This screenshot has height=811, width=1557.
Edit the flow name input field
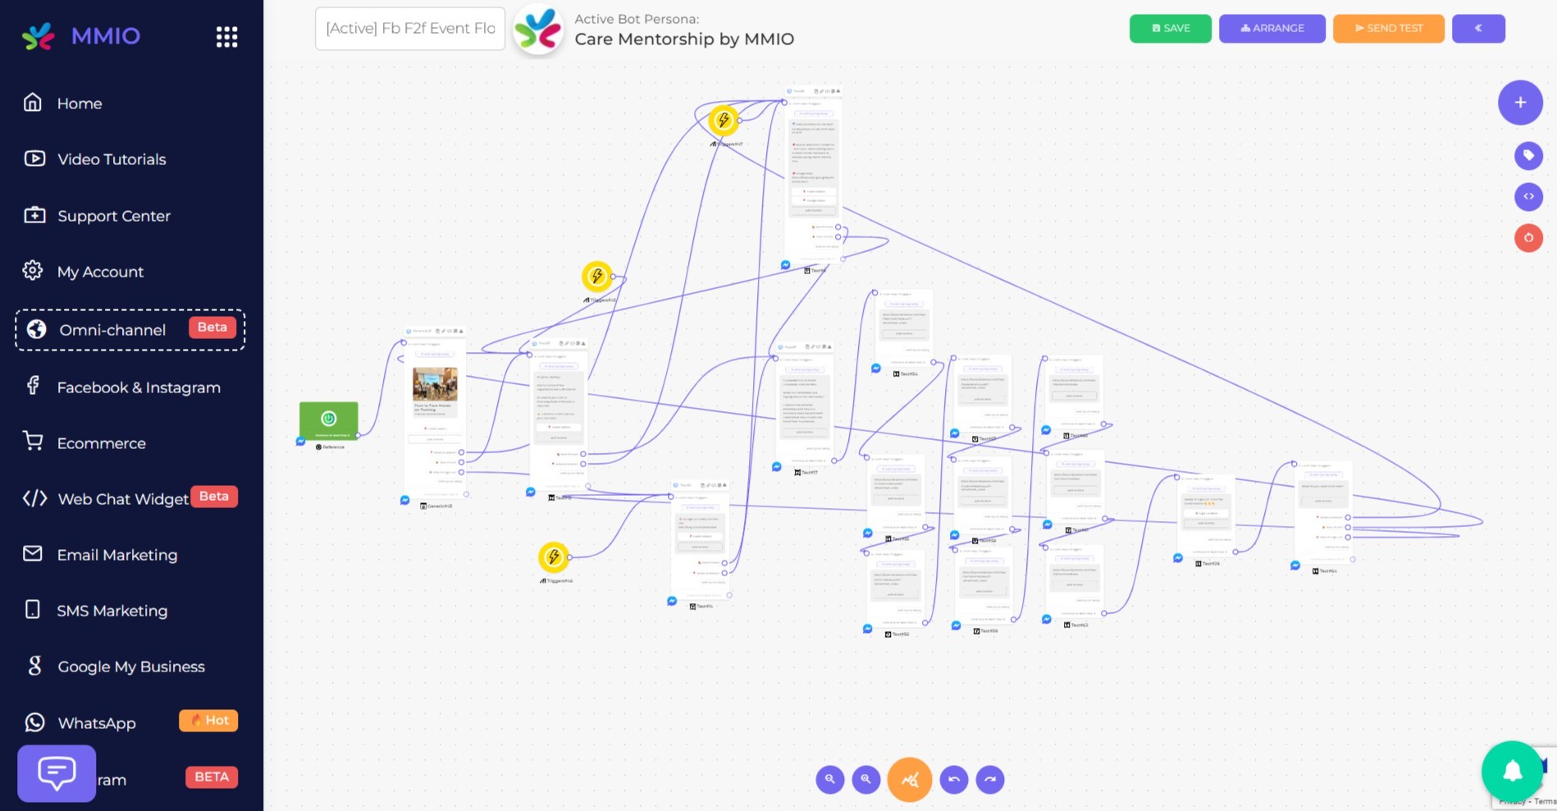coord(410,29)
